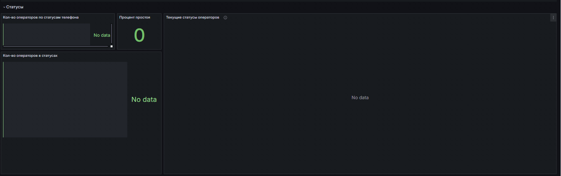The image size is (561, 176).
Task: Click green axis line of large chart
Action: coord(3,100)
